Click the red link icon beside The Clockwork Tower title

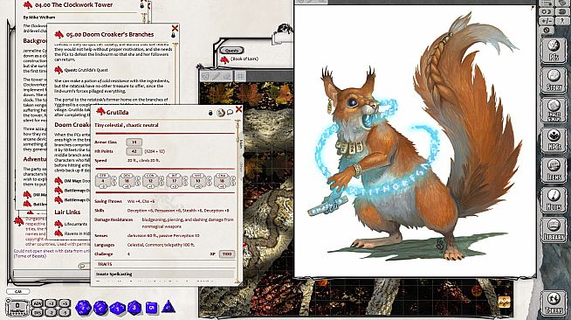tap(28, 4)
